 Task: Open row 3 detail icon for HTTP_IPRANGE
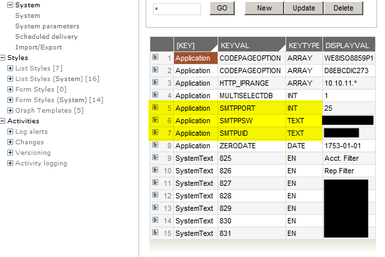click(155, 82)
